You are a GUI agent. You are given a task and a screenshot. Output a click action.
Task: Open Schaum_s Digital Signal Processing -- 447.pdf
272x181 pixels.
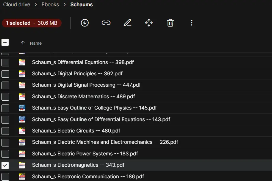coord(86,85)
